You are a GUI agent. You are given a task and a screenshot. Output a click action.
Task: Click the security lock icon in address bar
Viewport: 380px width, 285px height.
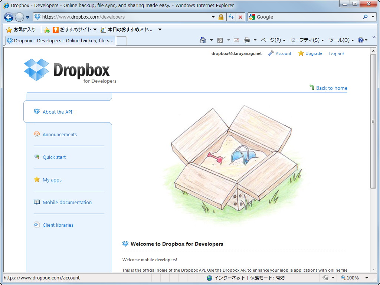point(221,17)
